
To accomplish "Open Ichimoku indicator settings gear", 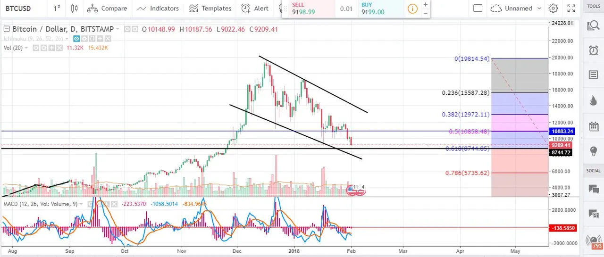I will click(x=84, y=39).
